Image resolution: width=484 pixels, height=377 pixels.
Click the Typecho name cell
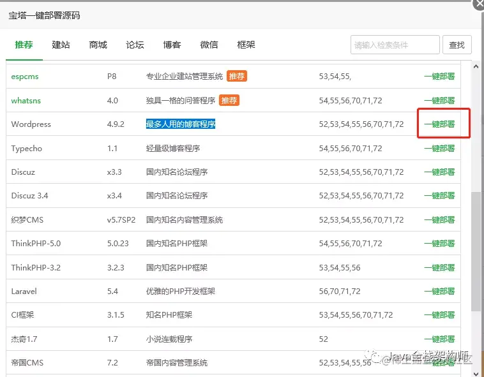[x=27, y=148]
